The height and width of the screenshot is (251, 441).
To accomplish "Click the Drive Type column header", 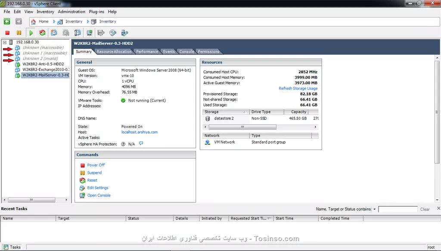I will point(266,112).
